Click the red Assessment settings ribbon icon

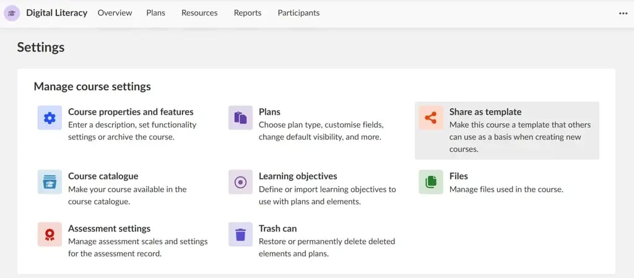tap(50, 235)
